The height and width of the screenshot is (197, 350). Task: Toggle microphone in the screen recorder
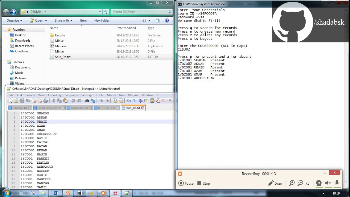[337, 183]
